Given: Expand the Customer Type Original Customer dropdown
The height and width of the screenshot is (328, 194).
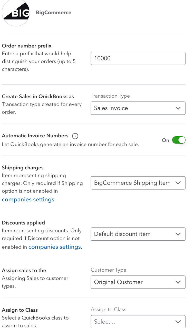Looking at the screenshot, I should [138, 282].
